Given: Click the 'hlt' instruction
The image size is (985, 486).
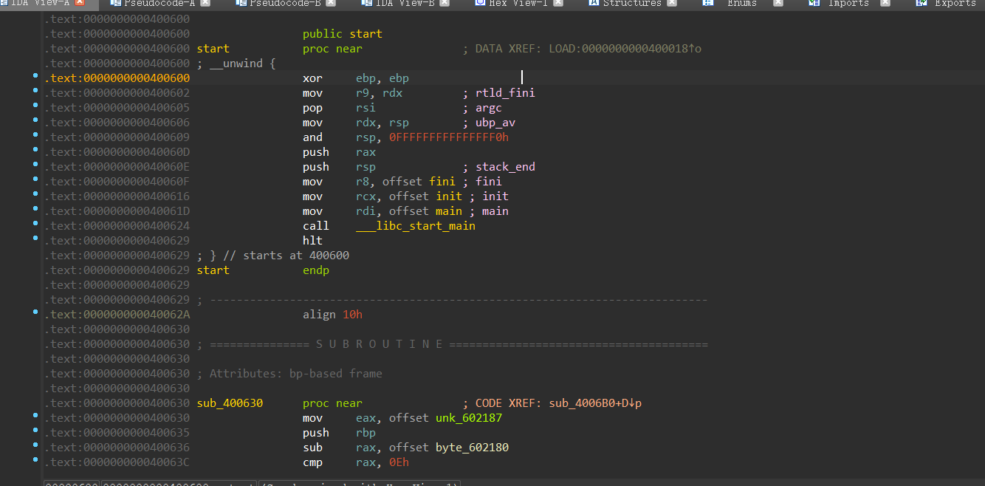Looking at the screenshot, I should (312, 241).
